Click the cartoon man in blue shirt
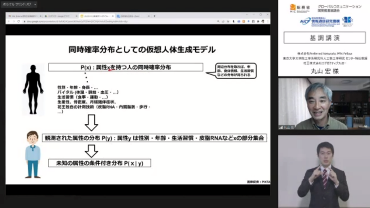The image size is (370, 208). 33,154
